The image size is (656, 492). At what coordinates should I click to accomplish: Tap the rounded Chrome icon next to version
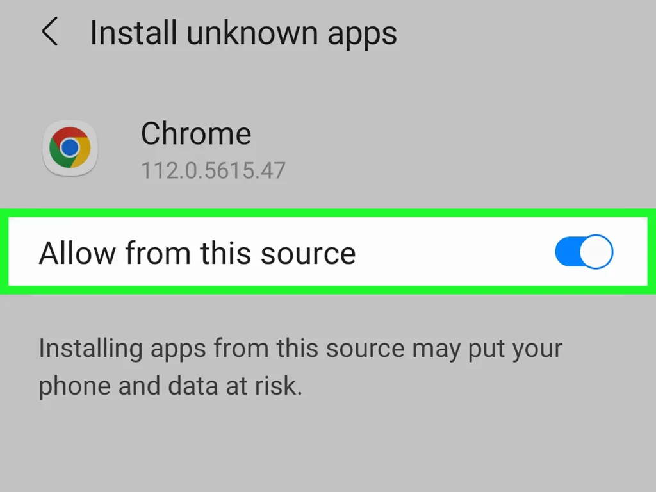pyautogui.click(x=70, y=148)
